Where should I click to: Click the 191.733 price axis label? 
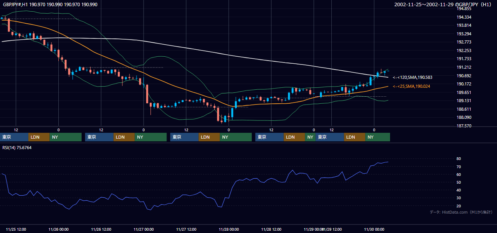464,59
